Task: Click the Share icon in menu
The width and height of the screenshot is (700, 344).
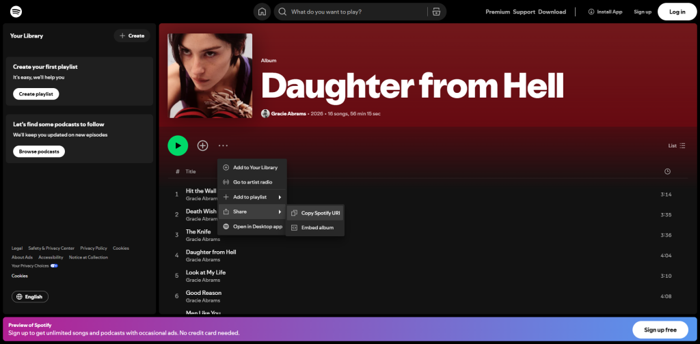Action: (226, 212)
